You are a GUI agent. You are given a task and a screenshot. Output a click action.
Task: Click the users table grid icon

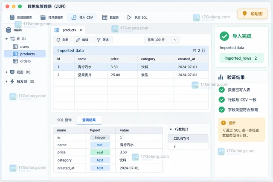pos(15,47)
